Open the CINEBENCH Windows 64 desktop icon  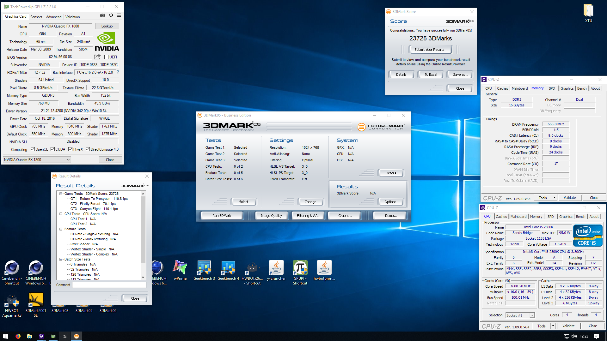(36, 273)
